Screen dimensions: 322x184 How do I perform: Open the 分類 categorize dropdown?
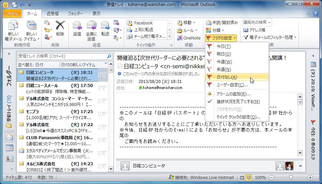point(215,30)
